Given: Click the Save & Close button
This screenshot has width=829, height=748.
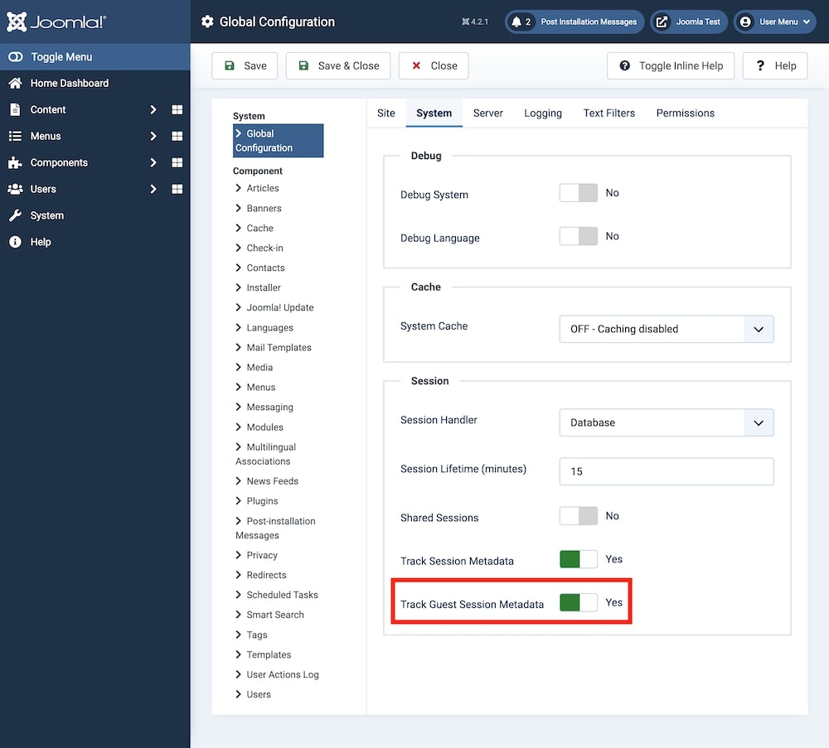Looking at the screenshot, I should 338,65.
